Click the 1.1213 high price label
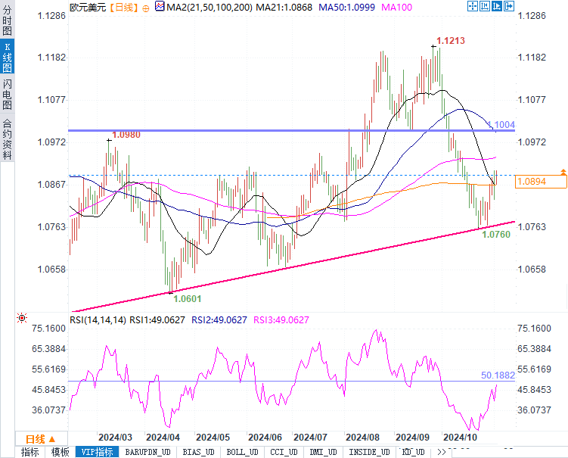 tap(451, 41)
